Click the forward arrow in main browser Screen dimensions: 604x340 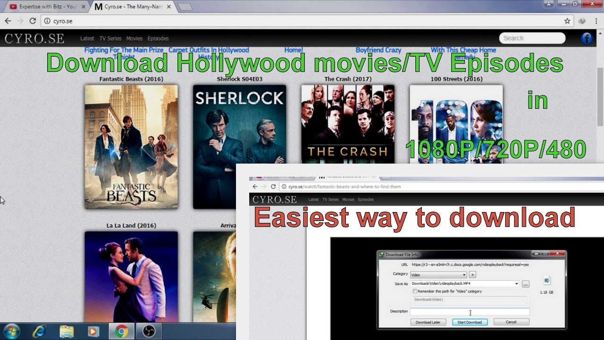[20, 21]
